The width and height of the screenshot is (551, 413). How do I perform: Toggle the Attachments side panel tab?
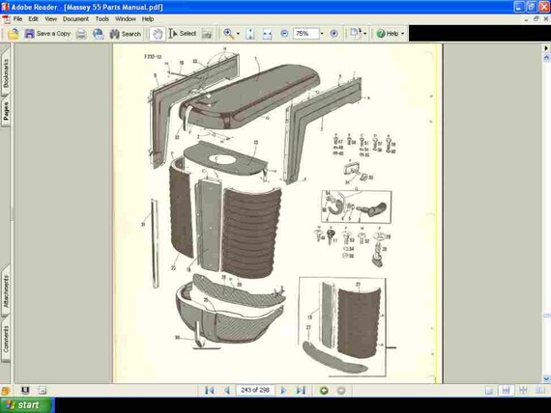[x=6, y=291]
